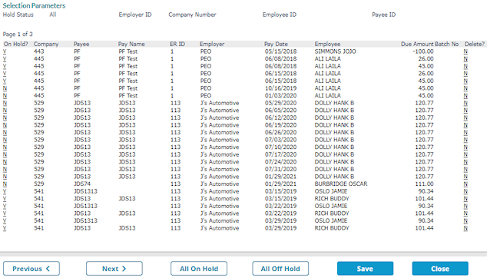The width and height of the screenshot is (487, 278).
Task: Select the Employer ID parameter label
Action: (135, 15)
